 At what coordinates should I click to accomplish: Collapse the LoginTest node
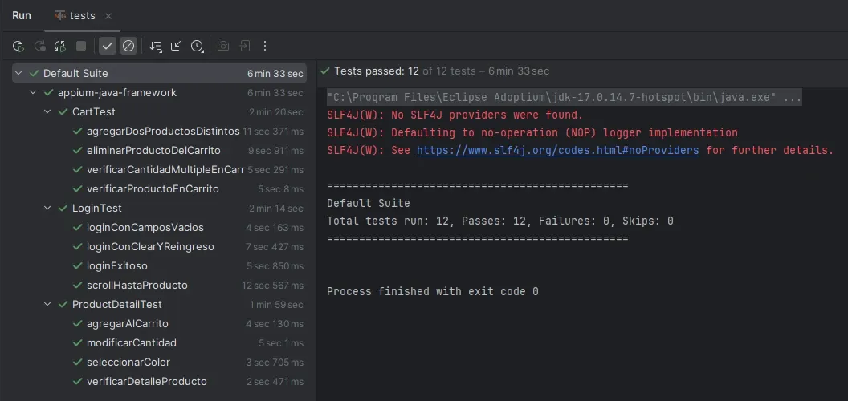click(48, 208)
